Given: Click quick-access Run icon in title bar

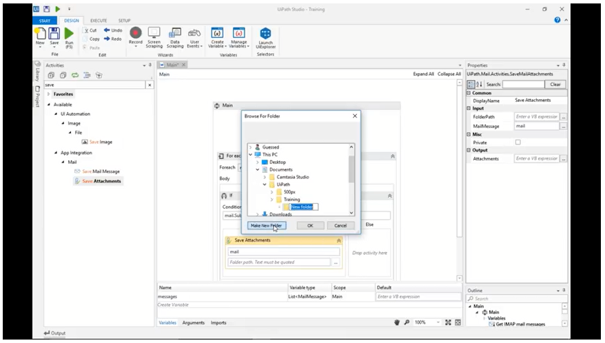Looking at the screenshot, I should pos(58,9).
